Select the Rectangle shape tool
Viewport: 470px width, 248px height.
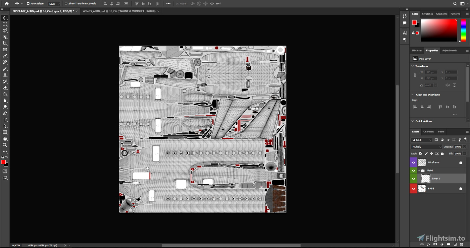pyautogui.click(x=5, y=132)
